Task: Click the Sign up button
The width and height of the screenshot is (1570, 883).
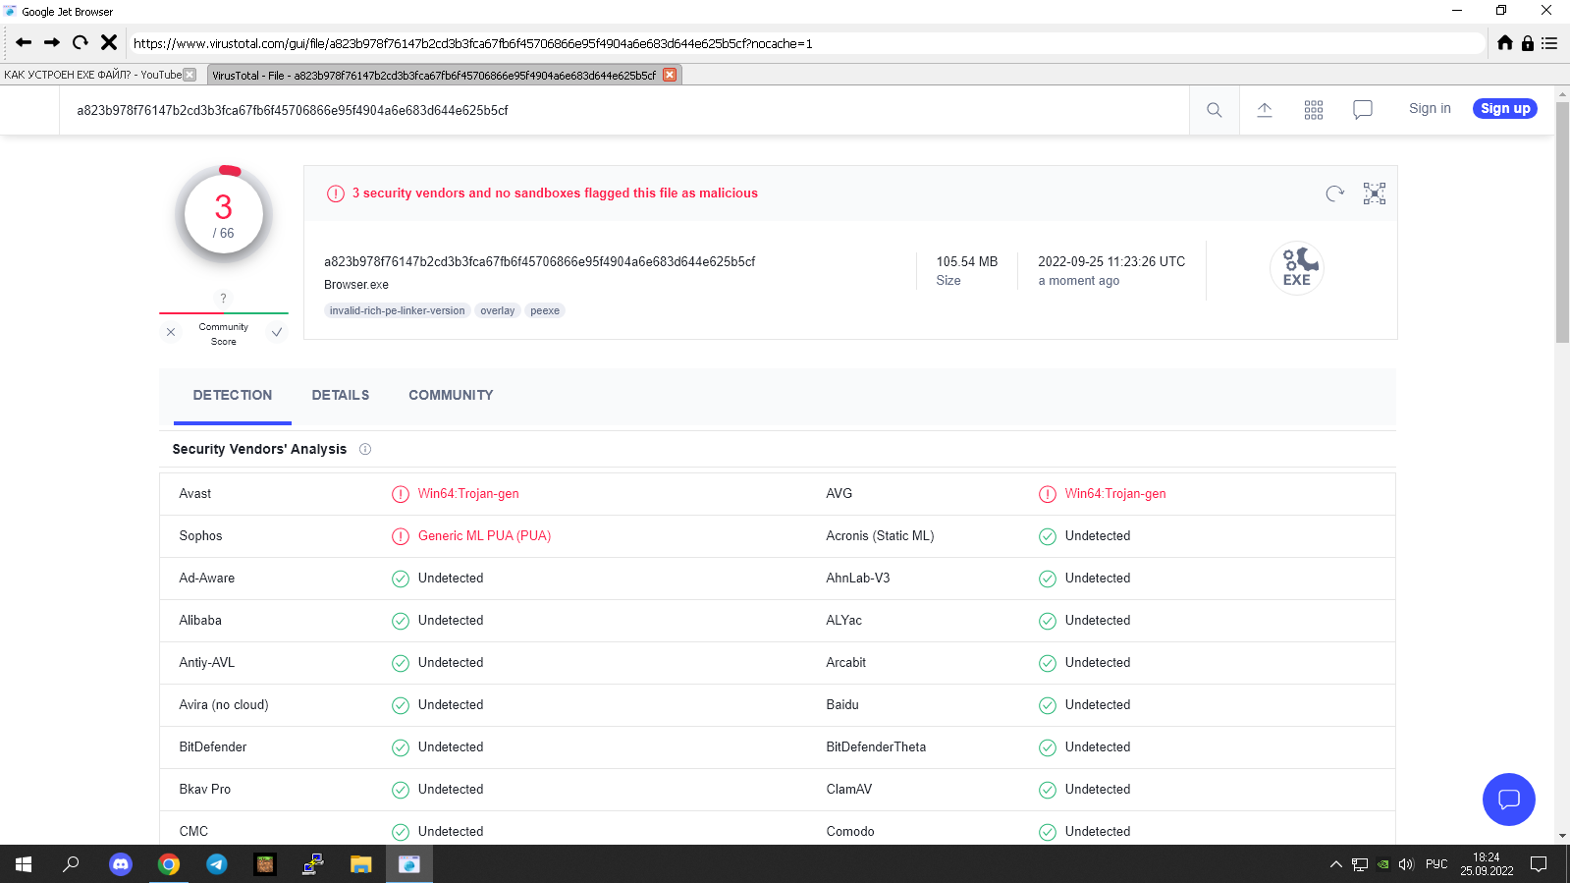Action: [x=1504, y=109]
